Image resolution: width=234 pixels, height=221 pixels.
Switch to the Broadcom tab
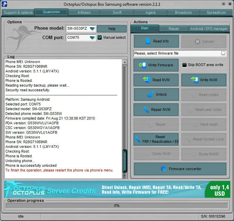click(x=183, y=12)
